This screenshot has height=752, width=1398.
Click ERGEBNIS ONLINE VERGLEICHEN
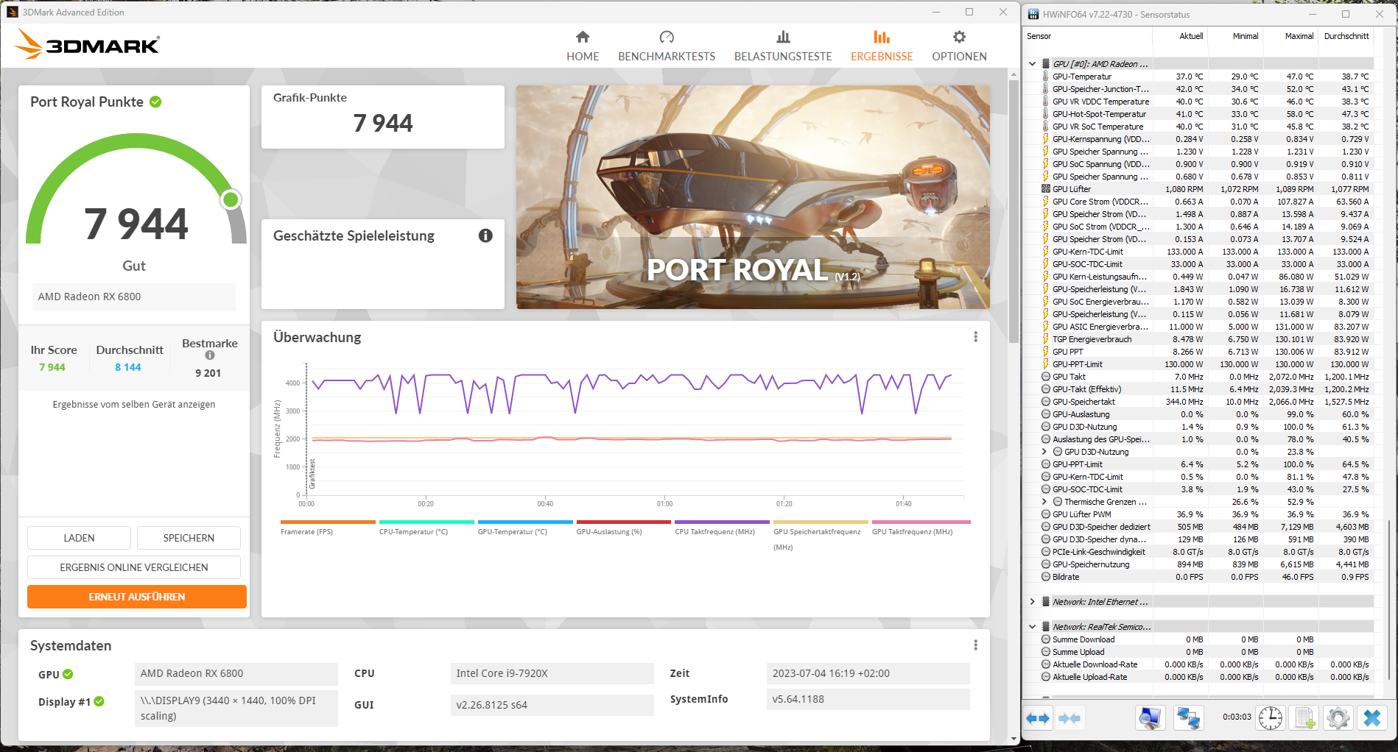coord(134,567)
